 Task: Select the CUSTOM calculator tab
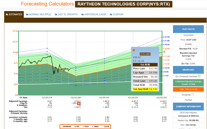point(116,14)
